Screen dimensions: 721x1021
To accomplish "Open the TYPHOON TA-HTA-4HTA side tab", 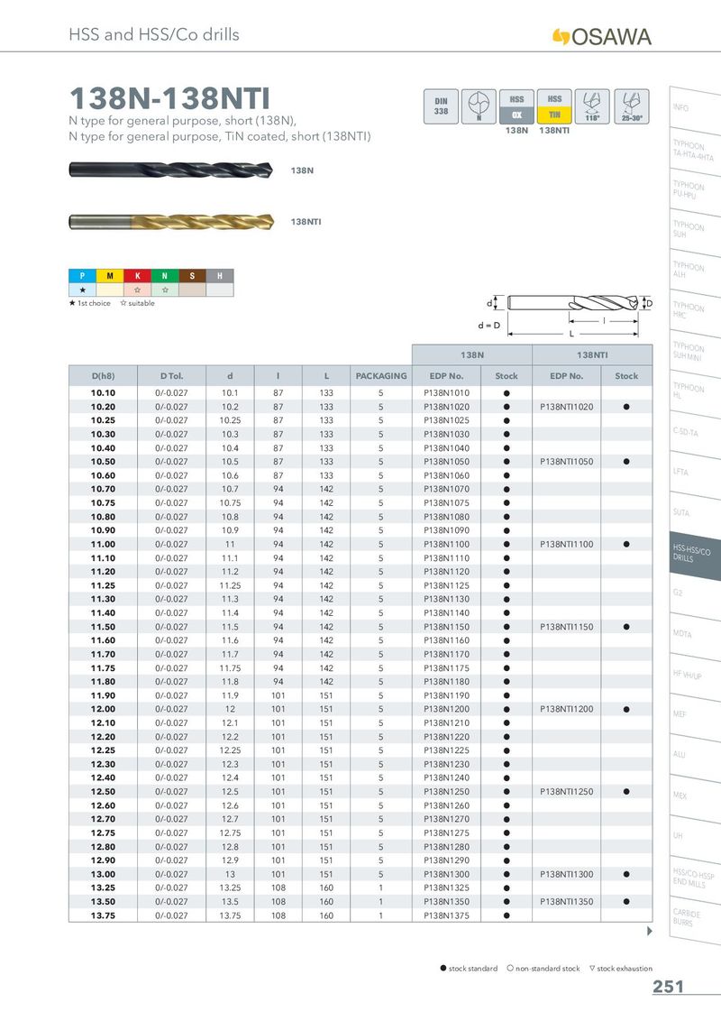I will (694, 151).
